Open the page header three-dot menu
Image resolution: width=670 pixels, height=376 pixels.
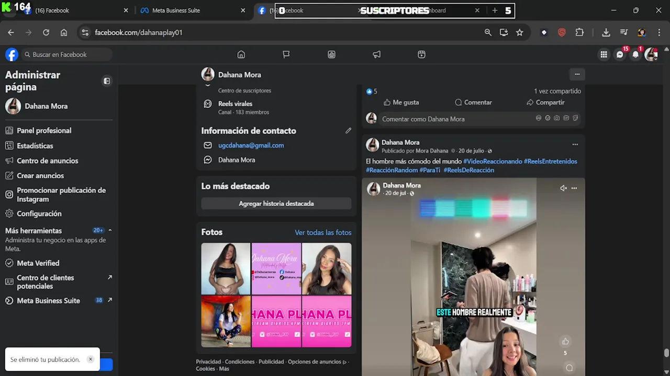[x=577, y=74]
